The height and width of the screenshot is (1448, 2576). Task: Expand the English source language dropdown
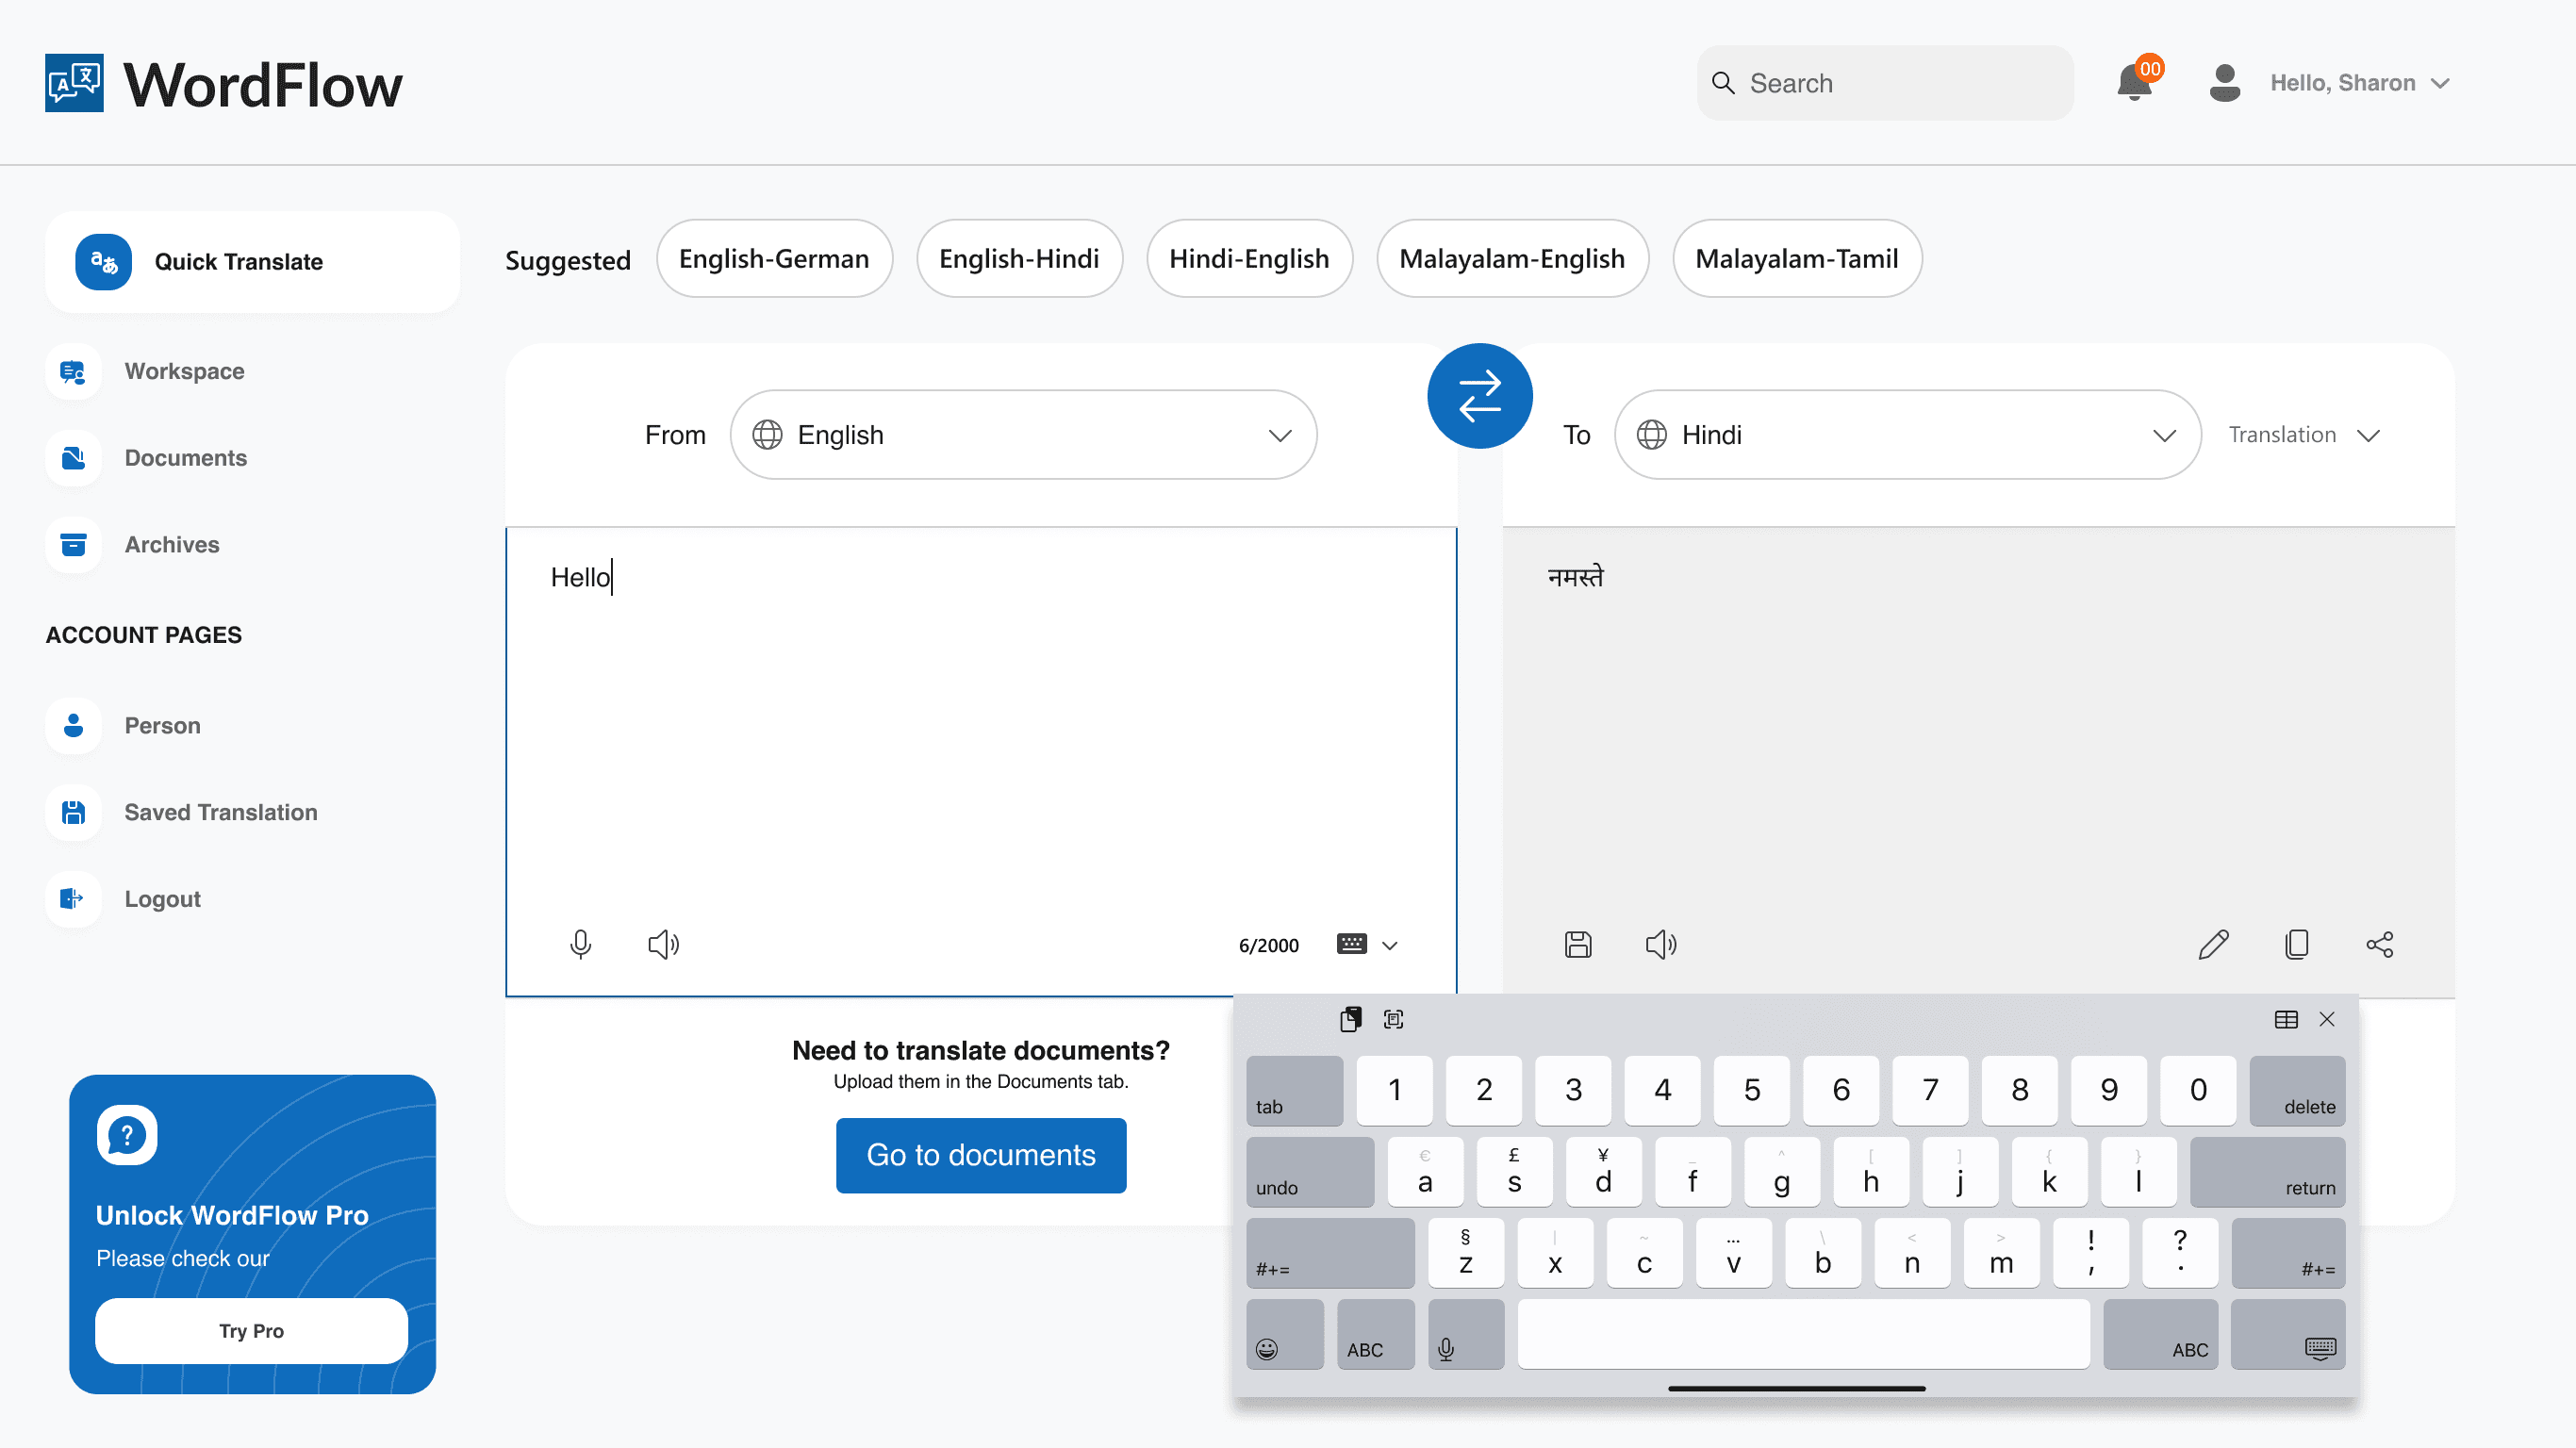1023,435
